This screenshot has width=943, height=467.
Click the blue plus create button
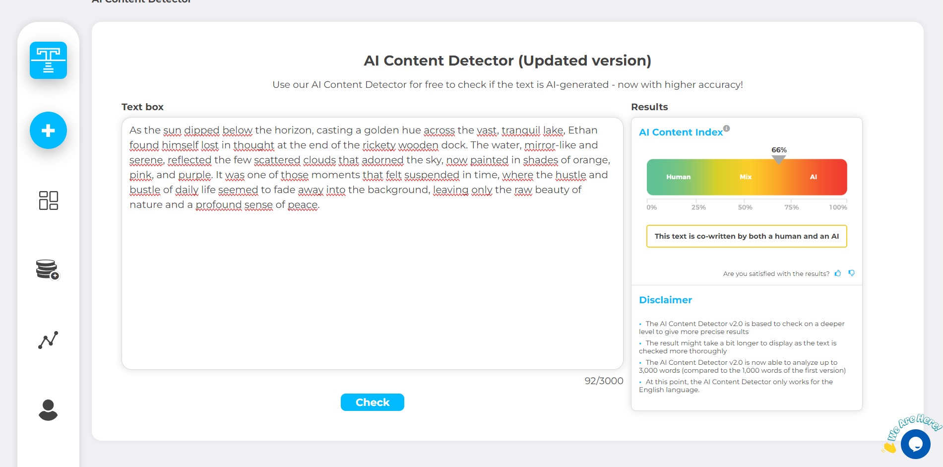[48, 131]
